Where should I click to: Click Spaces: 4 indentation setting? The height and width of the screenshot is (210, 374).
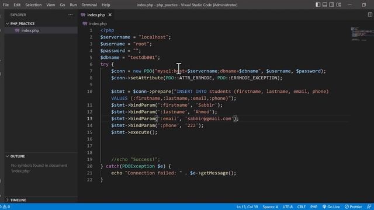pos(270,206)
